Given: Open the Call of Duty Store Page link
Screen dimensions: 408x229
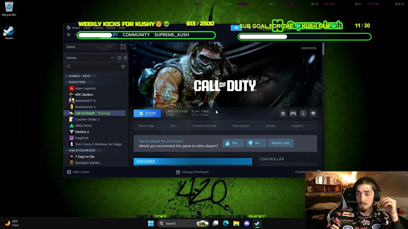Looking at the screenshot, I should (147, 126).
